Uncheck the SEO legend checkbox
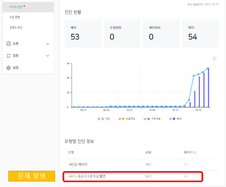Viewport: 226px width, 187px height. [171, 119]
